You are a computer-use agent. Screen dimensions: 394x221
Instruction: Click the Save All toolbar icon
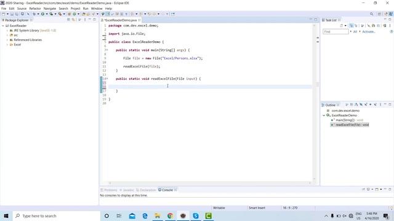[x=17, y=14]
